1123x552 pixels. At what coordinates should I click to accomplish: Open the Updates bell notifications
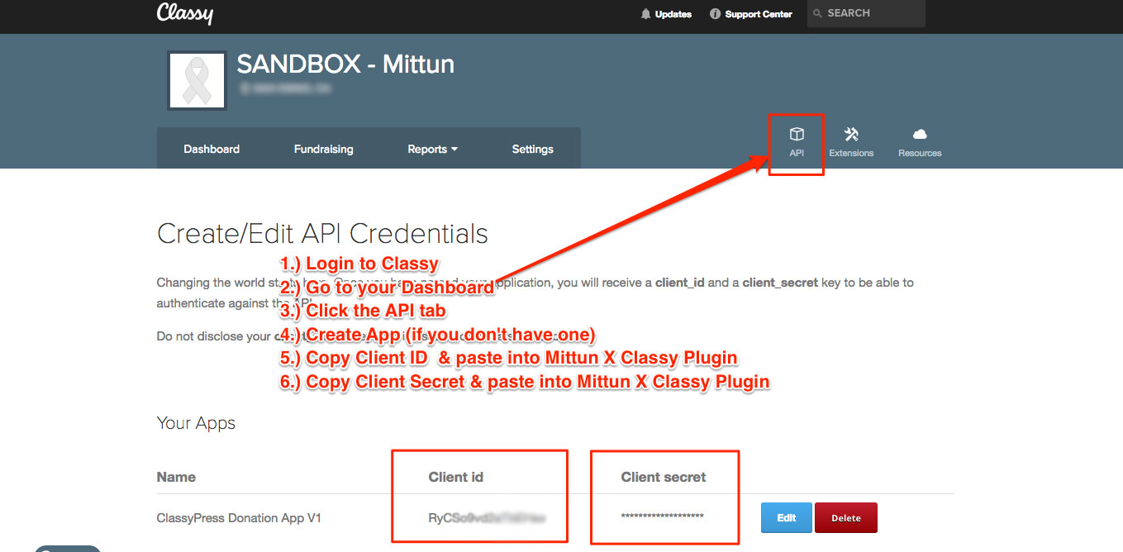pos(666,14)
